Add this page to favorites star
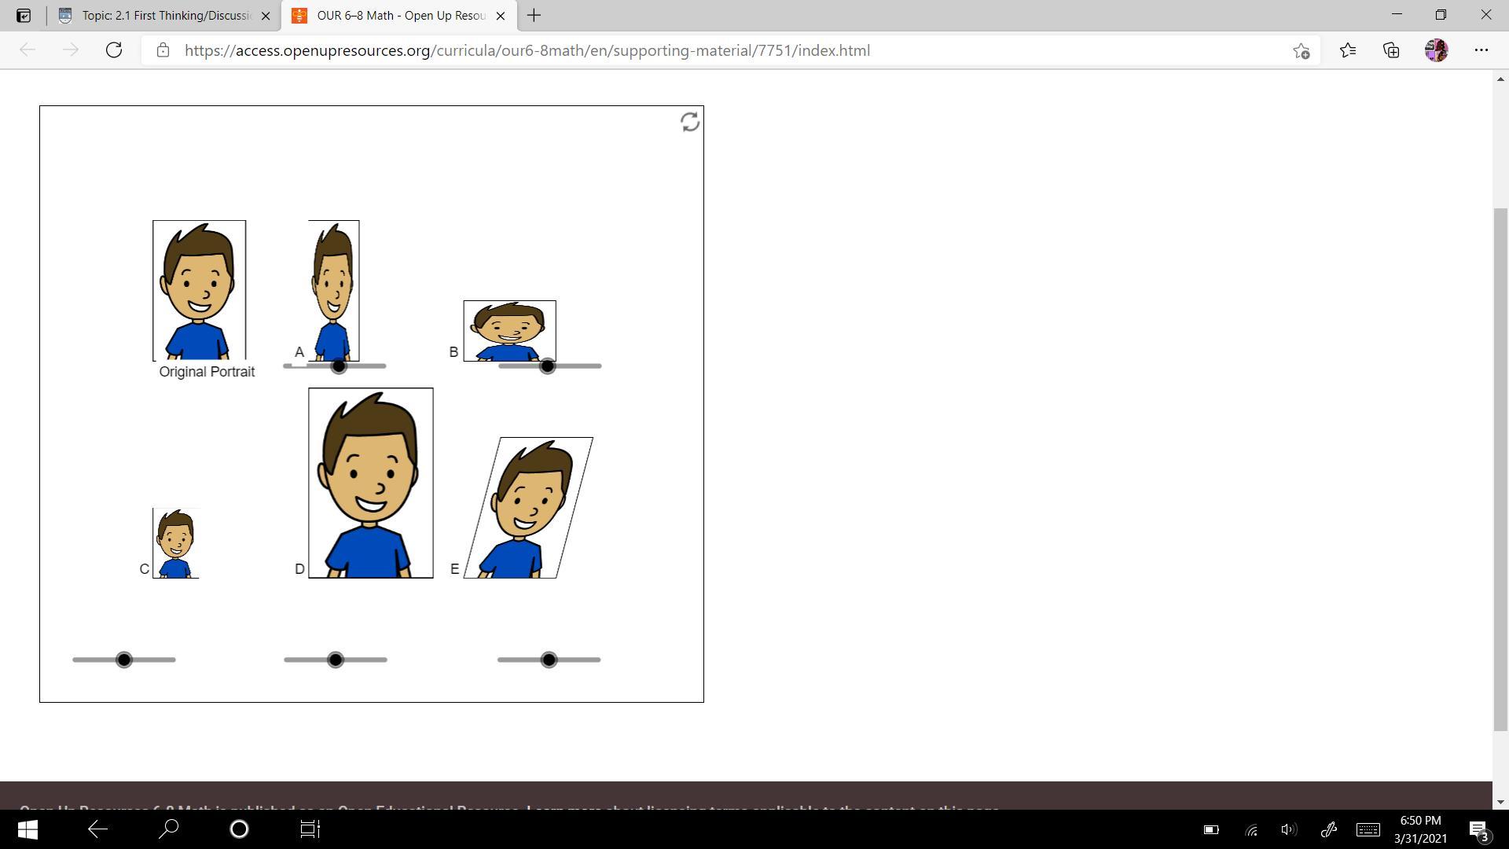The image size is (1509, 849). pyautogui.click(x=1301, y=50)
